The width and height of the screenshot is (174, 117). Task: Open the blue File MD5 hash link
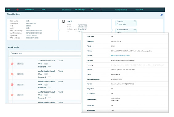tap(120, 56)
